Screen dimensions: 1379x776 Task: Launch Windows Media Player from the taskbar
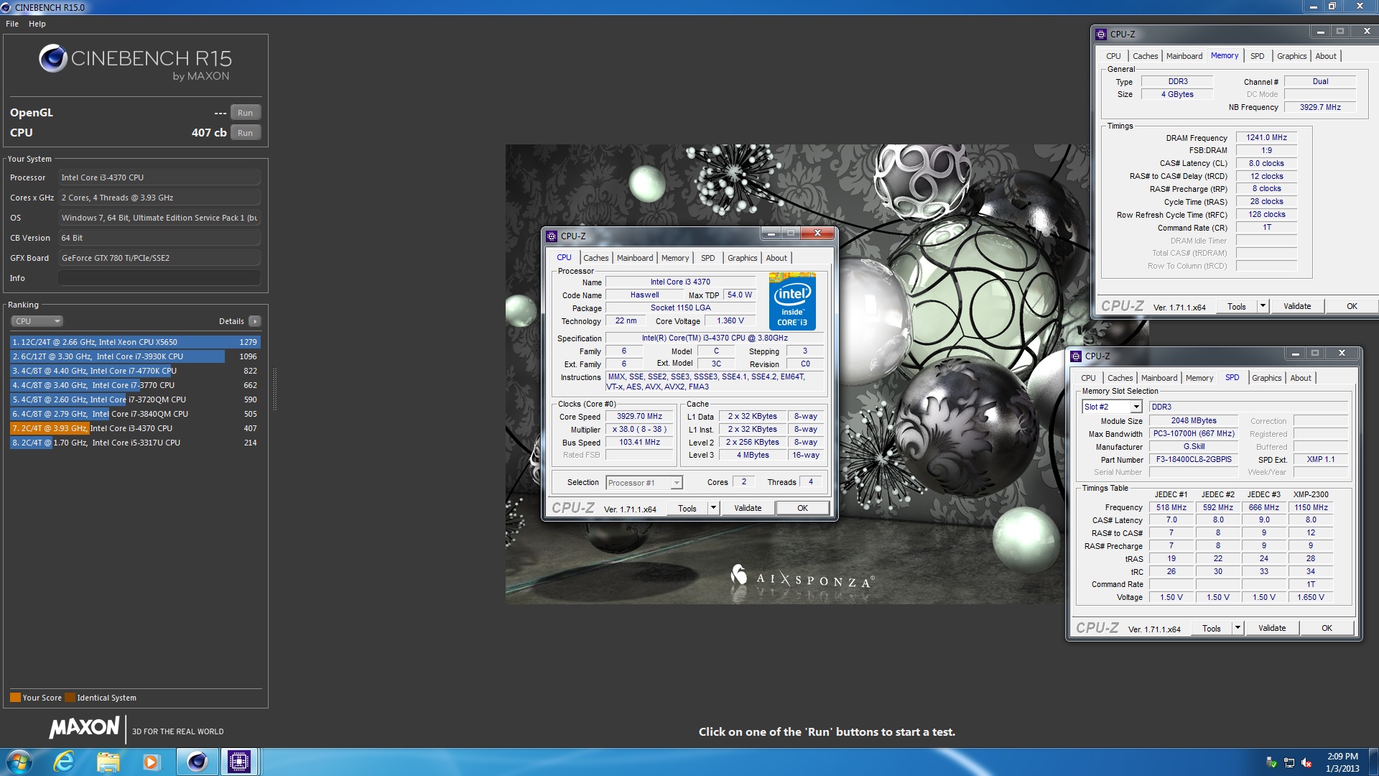151,762
